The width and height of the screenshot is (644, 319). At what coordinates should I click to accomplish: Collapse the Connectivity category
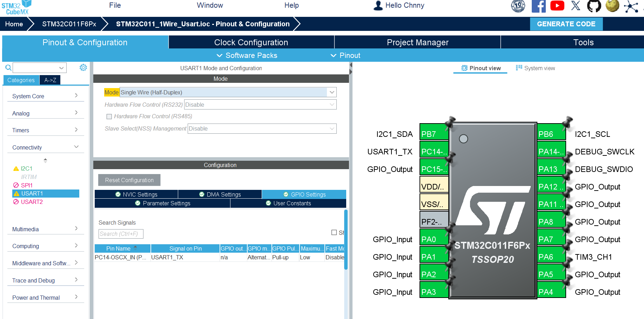coord(46,147)
